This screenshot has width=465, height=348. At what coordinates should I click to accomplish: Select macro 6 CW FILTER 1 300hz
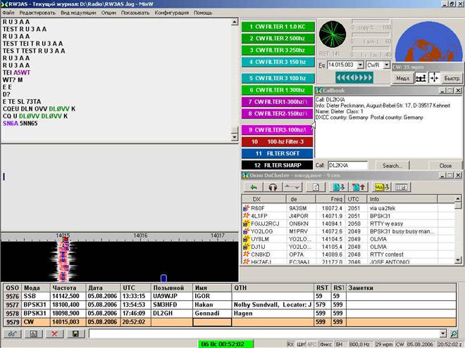point(278,90)
